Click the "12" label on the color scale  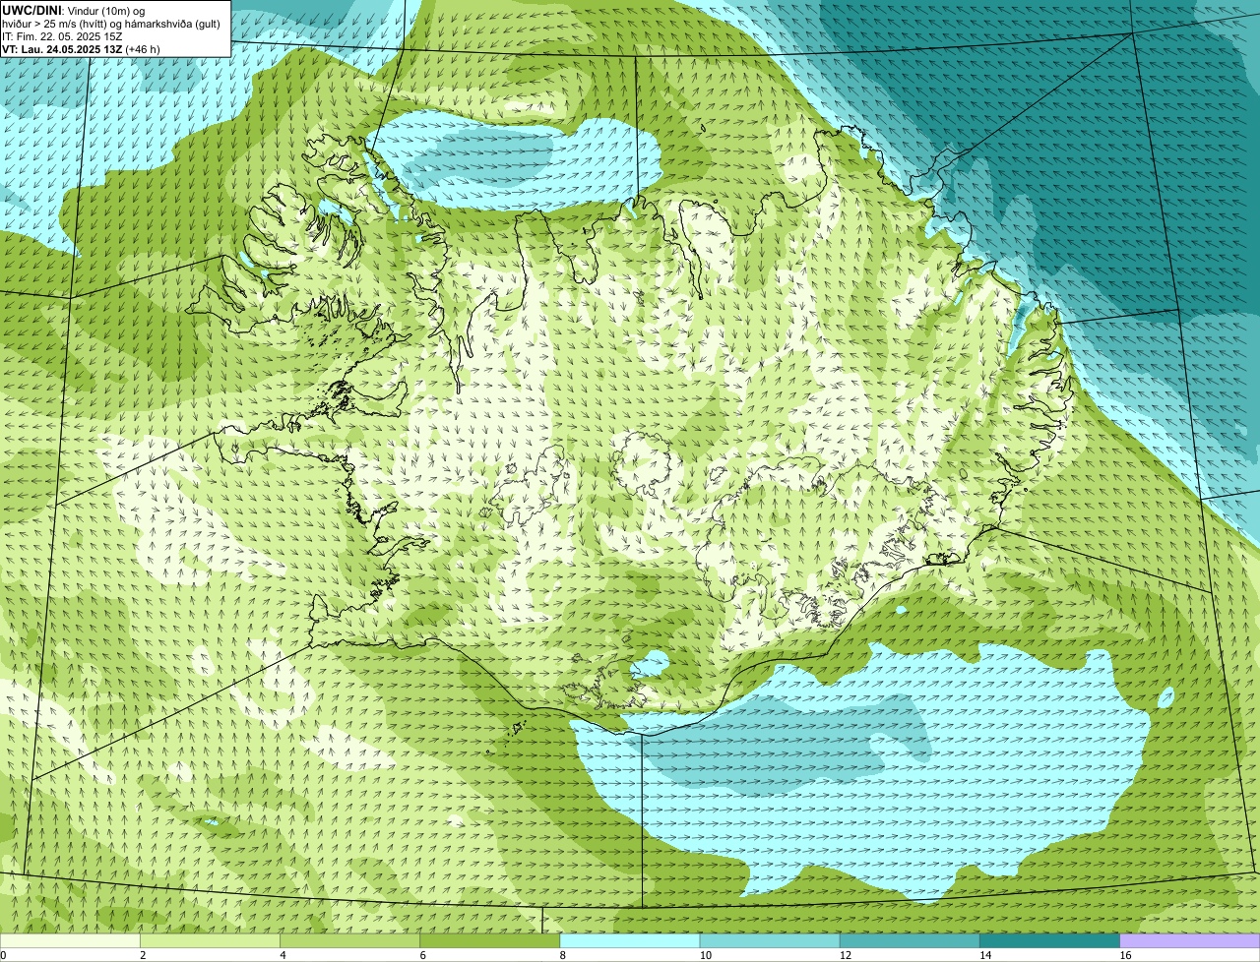pyautogui.click(x=846, y=955)
